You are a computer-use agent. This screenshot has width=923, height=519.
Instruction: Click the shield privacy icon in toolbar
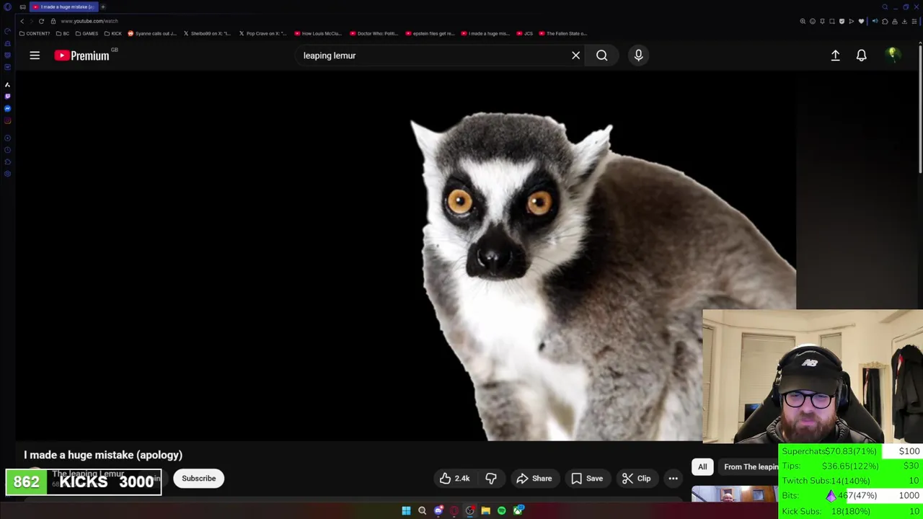click(x=842, y=22)
